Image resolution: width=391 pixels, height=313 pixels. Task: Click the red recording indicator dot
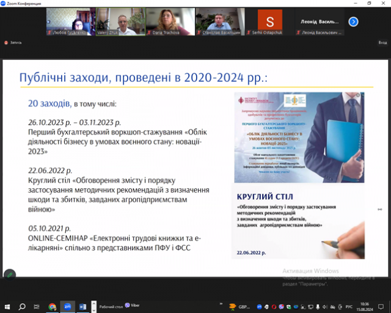tap(6, 43)
